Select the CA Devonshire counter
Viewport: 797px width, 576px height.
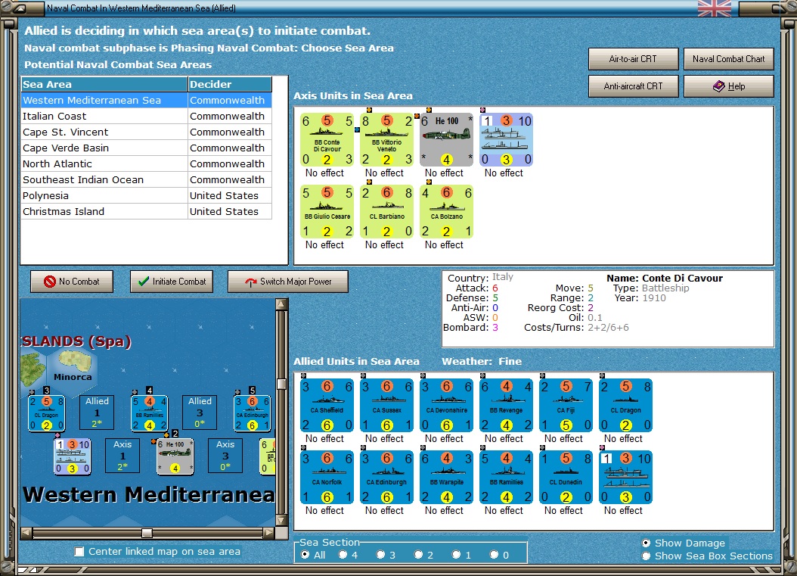(446, 406)
